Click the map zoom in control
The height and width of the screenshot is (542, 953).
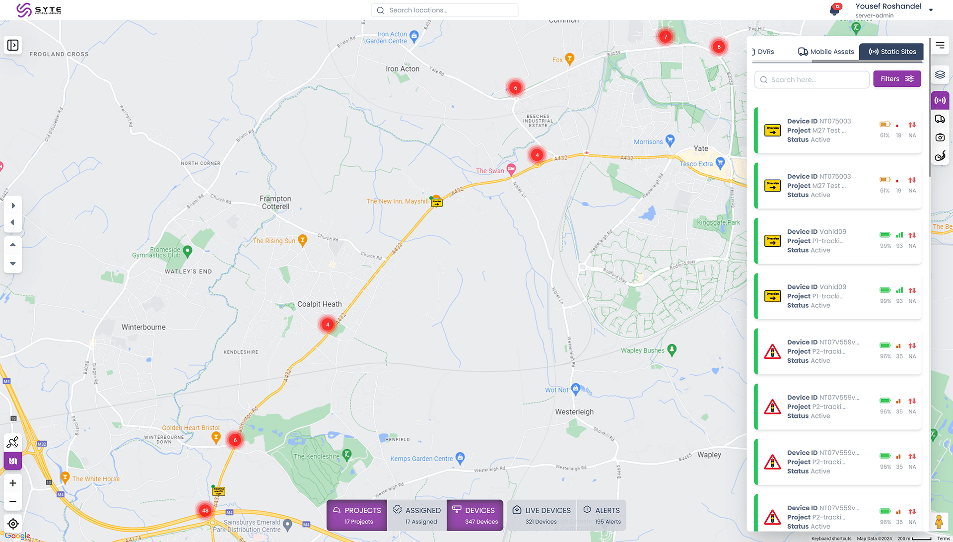(13, 483)
